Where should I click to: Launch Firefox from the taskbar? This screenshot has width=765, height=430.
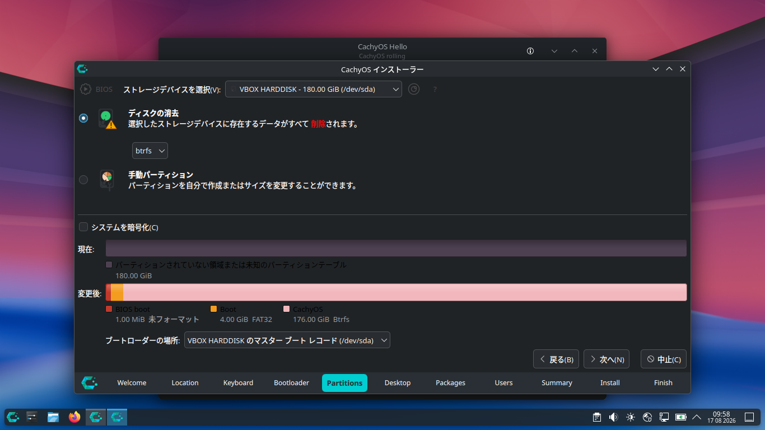coord(74,417)
